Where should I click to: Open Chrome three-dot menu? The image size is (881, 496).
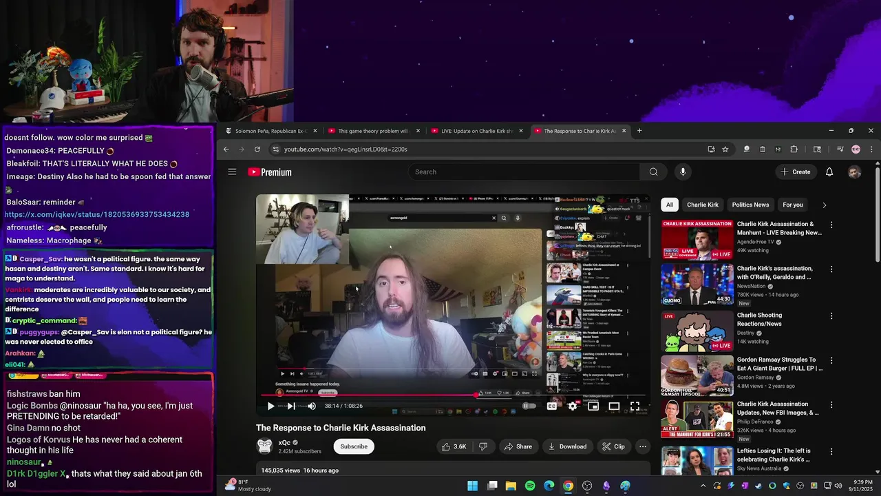pos(871,149)
